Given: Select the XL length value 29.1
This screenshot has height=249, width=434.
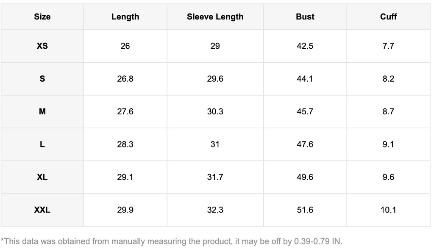Looking at the screenshot, I should (125, 177).
